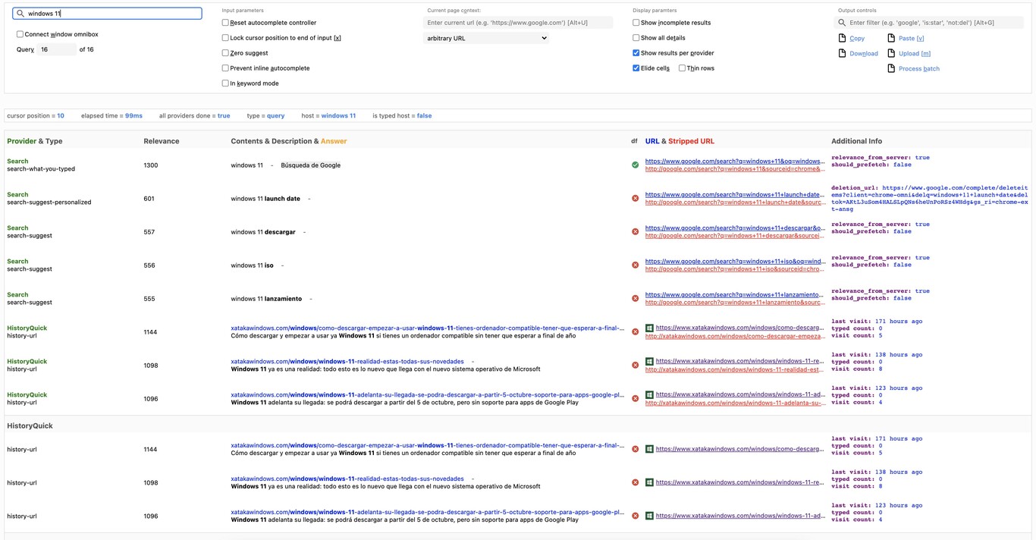The height and width of the screenshot is (540, 1036).
Task: Click the 'Additional Info' column header
Action: (856, 141)
